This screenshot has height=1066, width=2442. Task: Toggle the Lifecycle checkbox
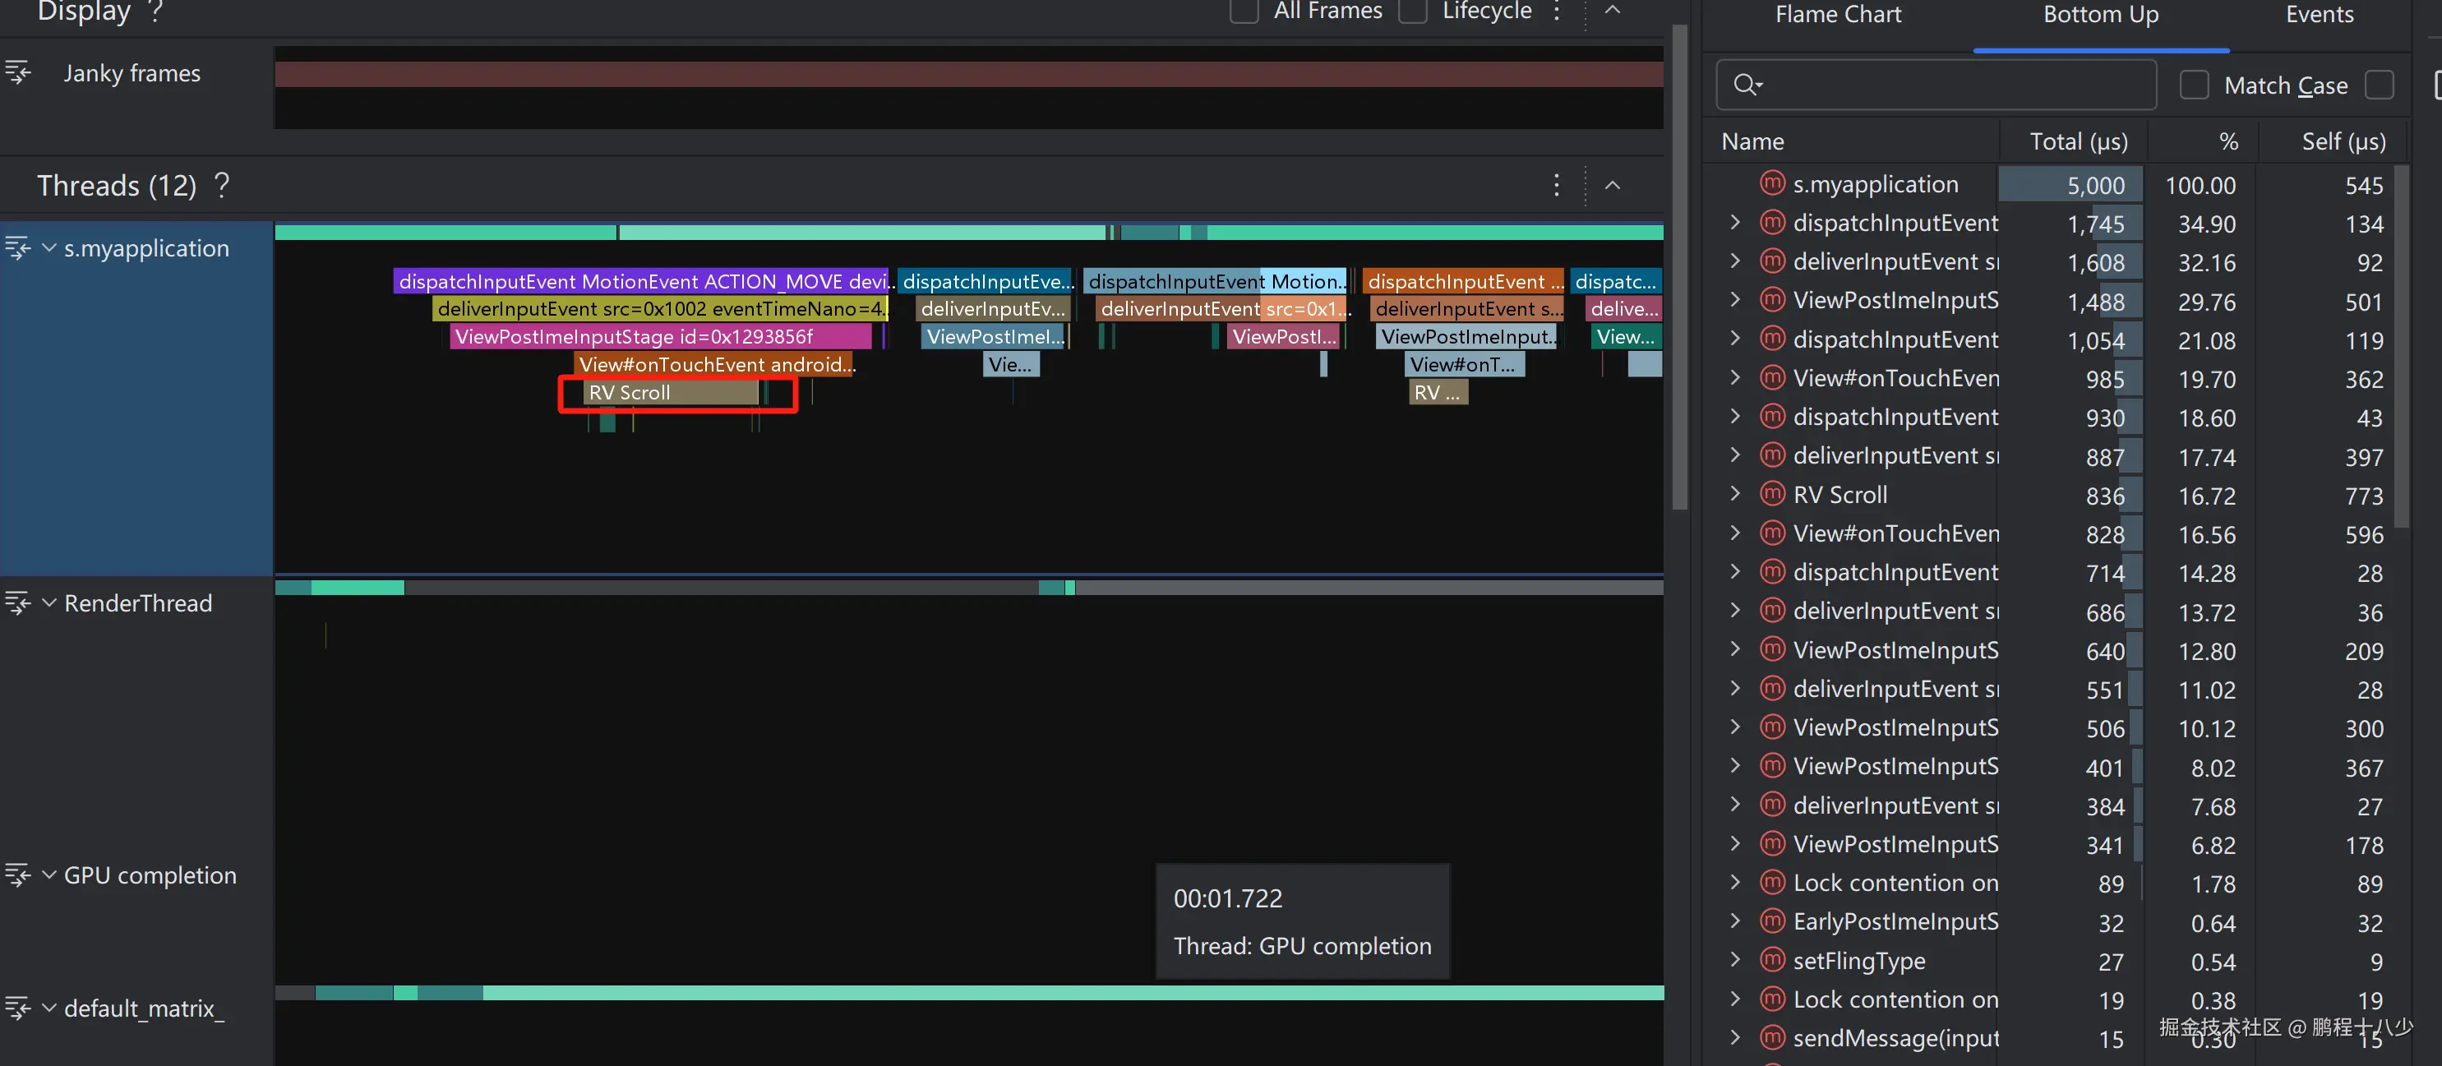pos(1412,12)
